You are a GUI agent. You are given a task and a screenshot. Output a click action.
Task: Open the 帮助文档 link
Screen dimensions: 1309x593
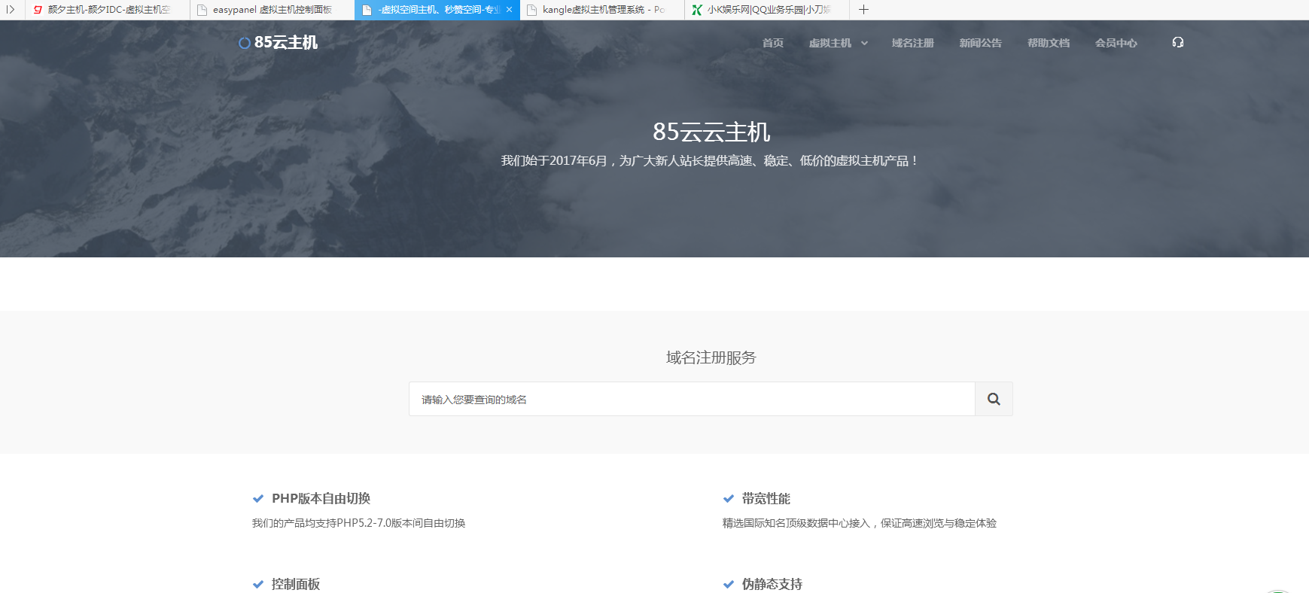pyautogui.click(x=1048, y=43)
